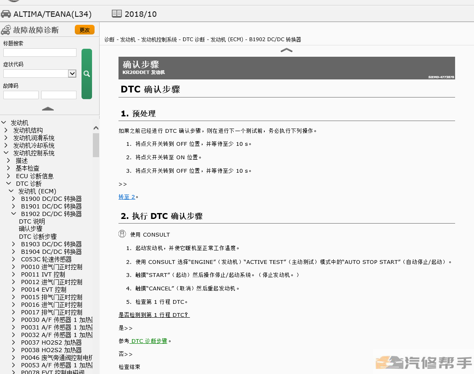Select P0032 A/F 传感器 1 entry

(x=57, y=334)
